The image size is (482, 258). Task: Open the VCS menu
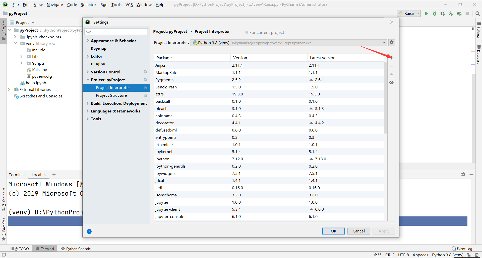pyautogui.click(x=129, y=5)
